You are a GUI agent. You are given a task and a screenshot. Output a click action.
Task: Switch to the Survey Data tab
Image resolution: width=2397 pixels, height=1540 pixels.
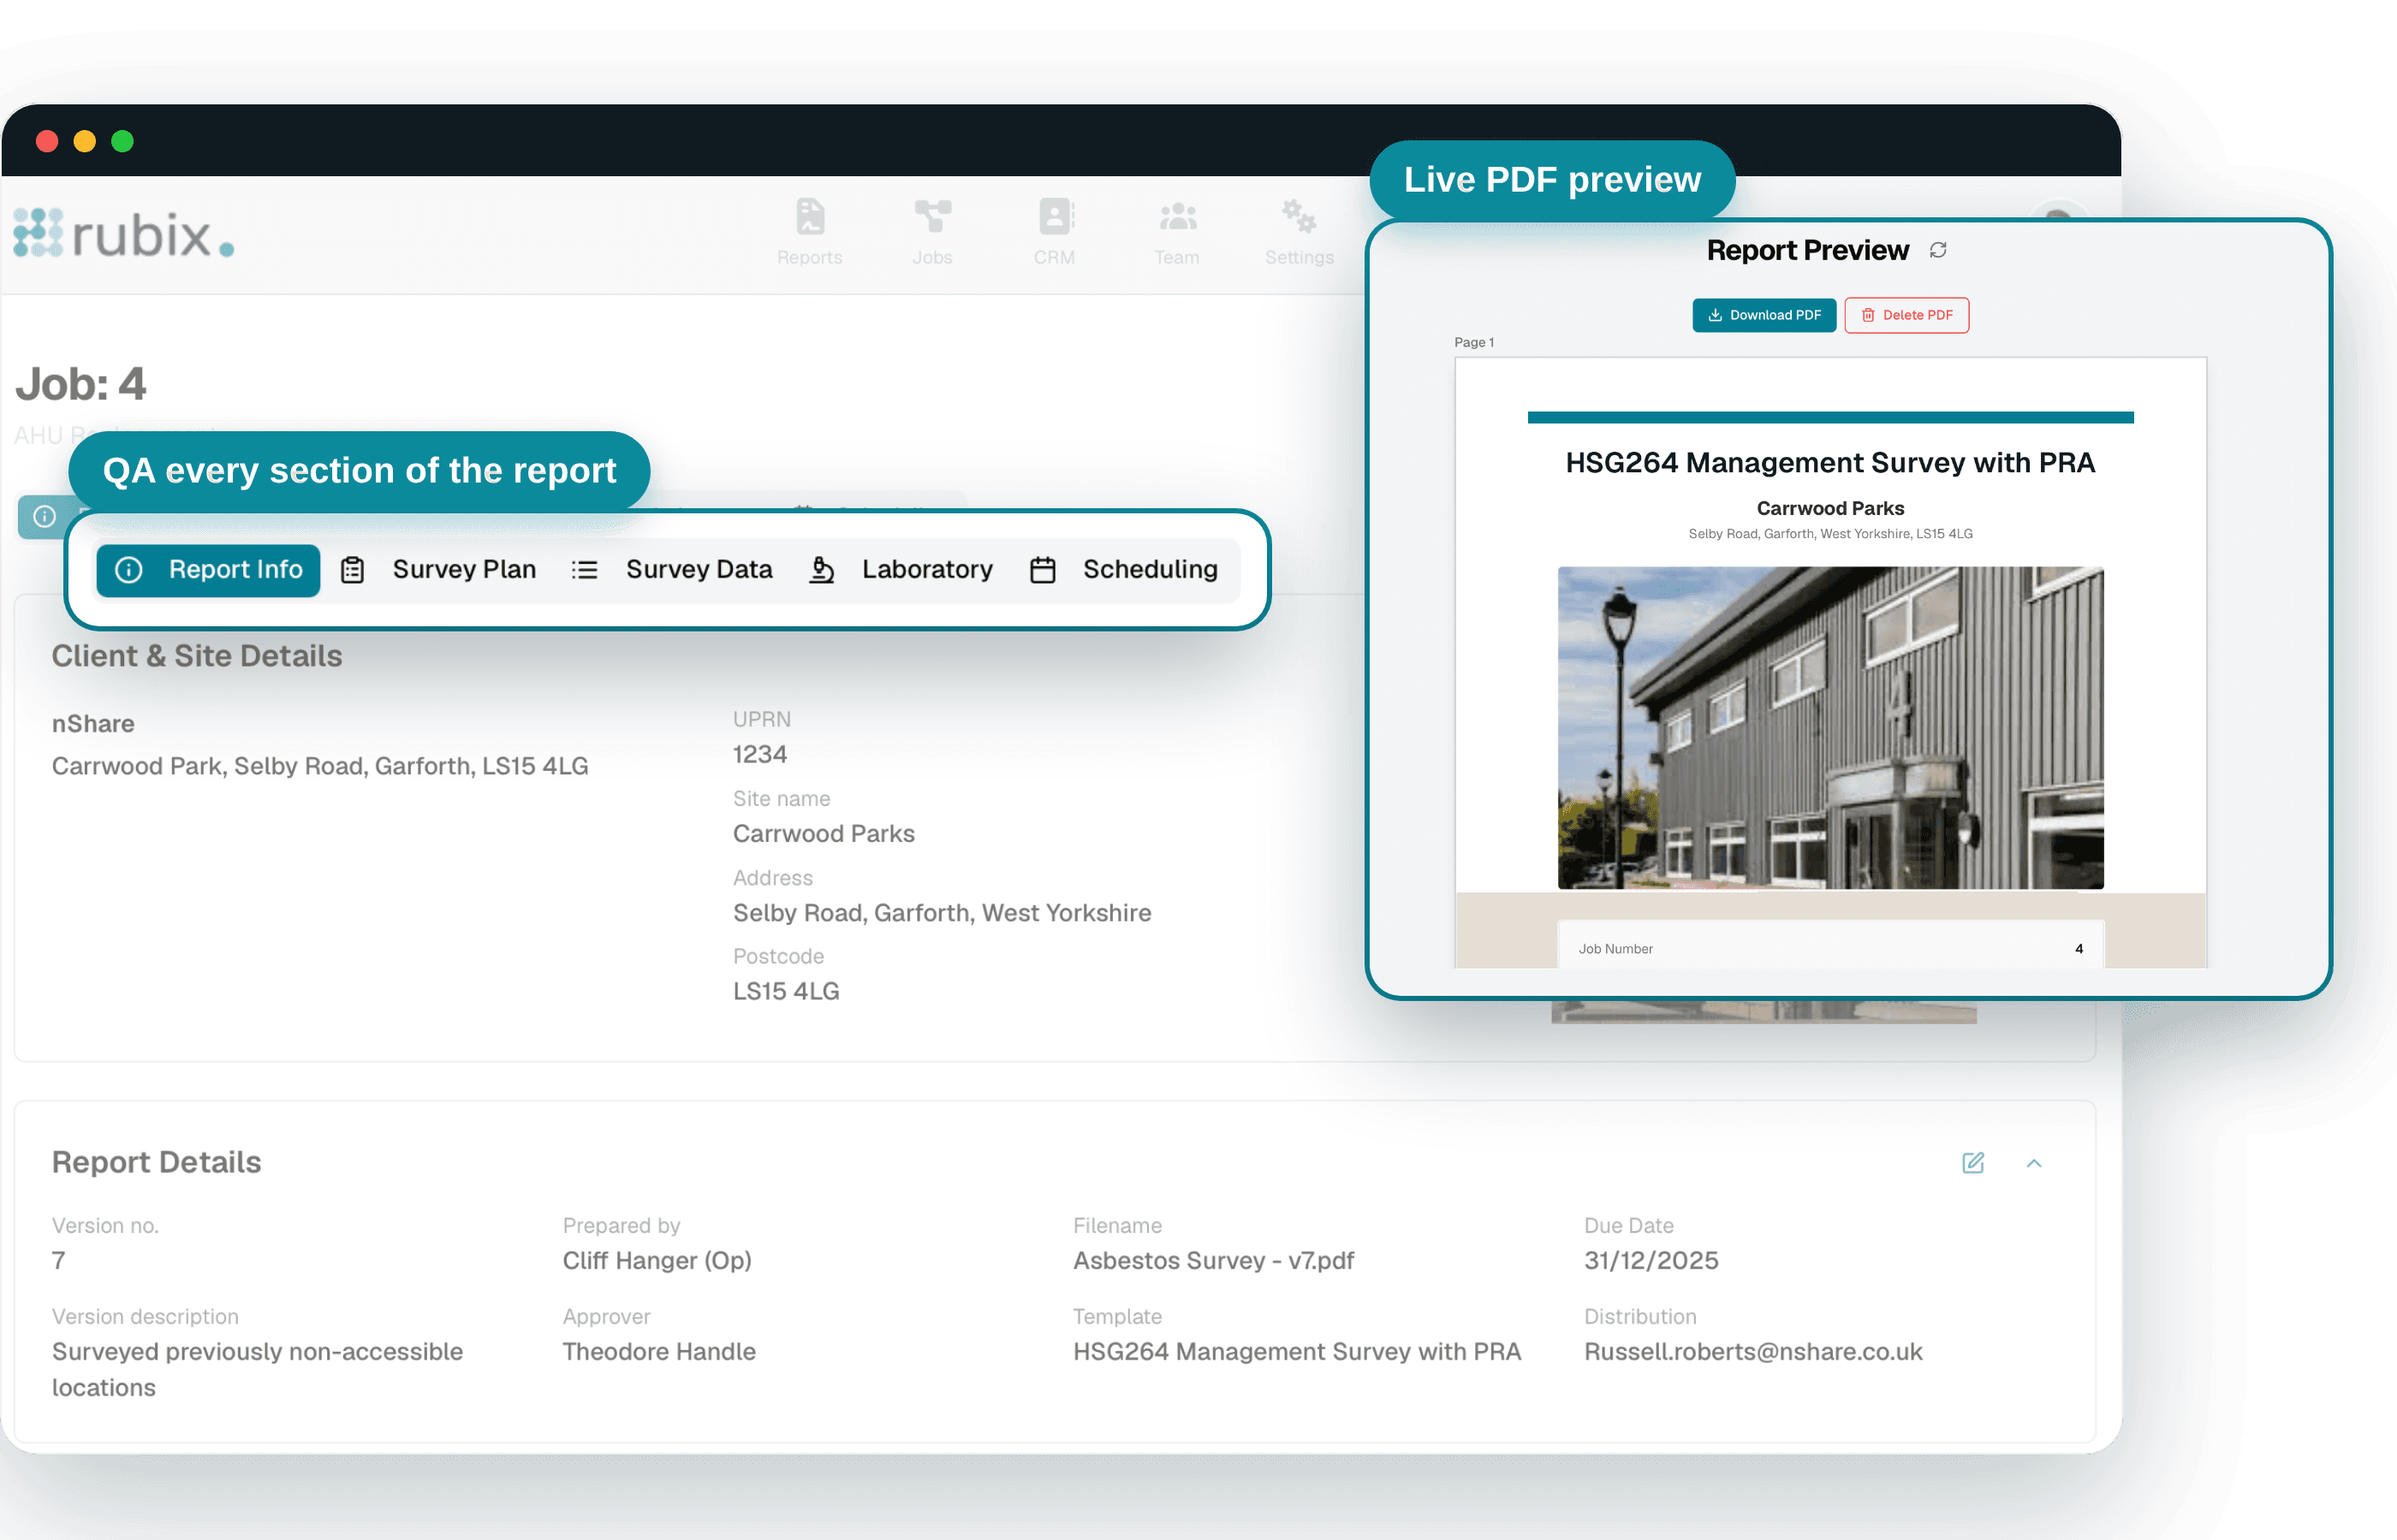671,570
